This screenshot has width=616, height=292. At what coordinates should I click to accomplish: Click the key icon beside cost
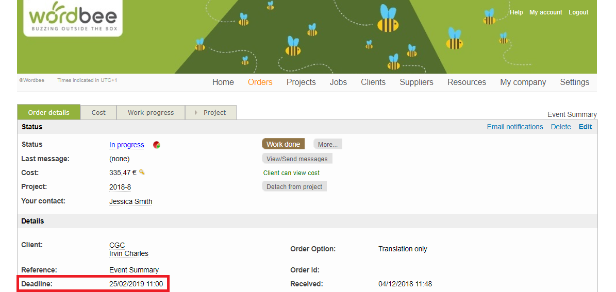coord(142,173)
